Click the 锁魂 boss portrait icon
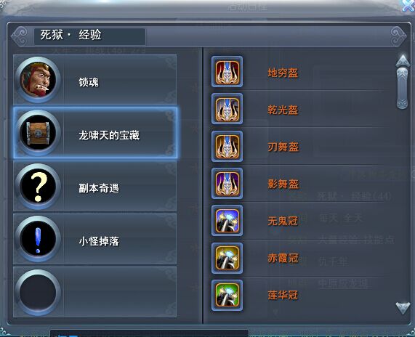Viewport: 415px width, 337px height. coord(38,80)
